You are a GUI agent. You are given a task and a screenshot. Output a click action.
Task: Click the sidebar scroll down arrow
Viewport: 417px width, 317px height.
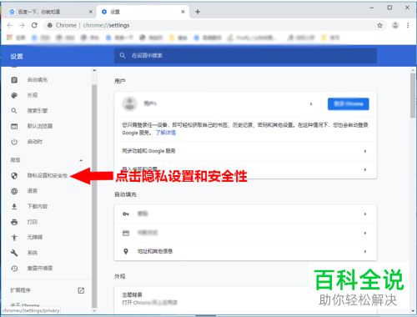(94, 311)
